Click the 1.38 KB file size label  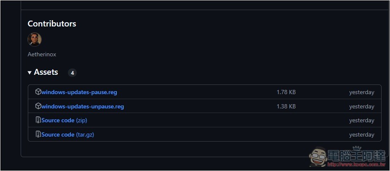tap(286, 106)
